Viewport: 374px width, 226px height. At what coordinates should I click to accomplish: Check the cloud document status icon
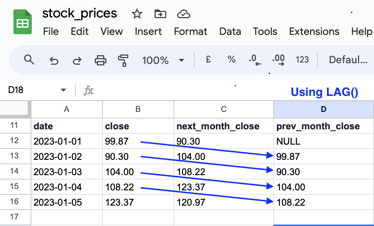(x=183, y=14)
